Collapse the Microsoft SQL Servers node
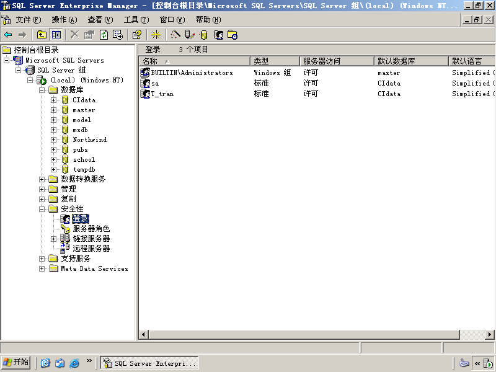The height and width of the screenshot is (372, 496). [x=6, y=60]
